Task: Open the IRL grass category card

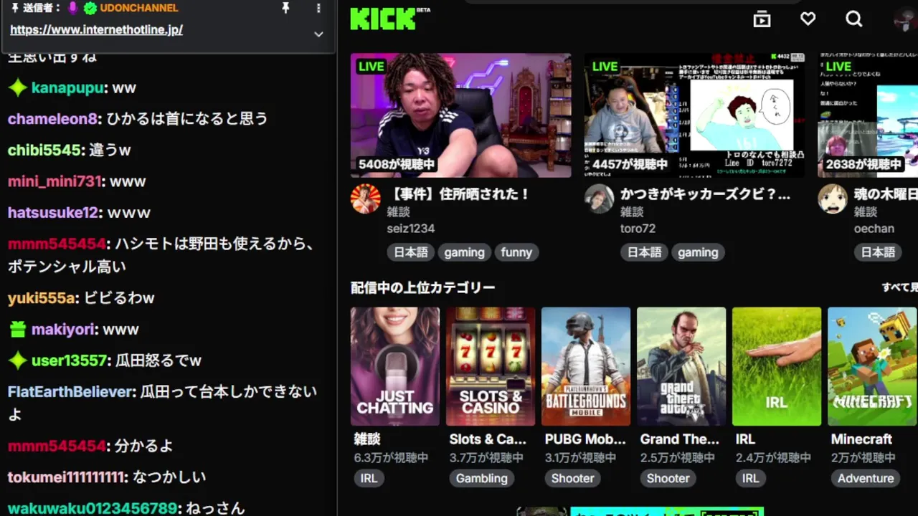Action: tap(777, 366)
